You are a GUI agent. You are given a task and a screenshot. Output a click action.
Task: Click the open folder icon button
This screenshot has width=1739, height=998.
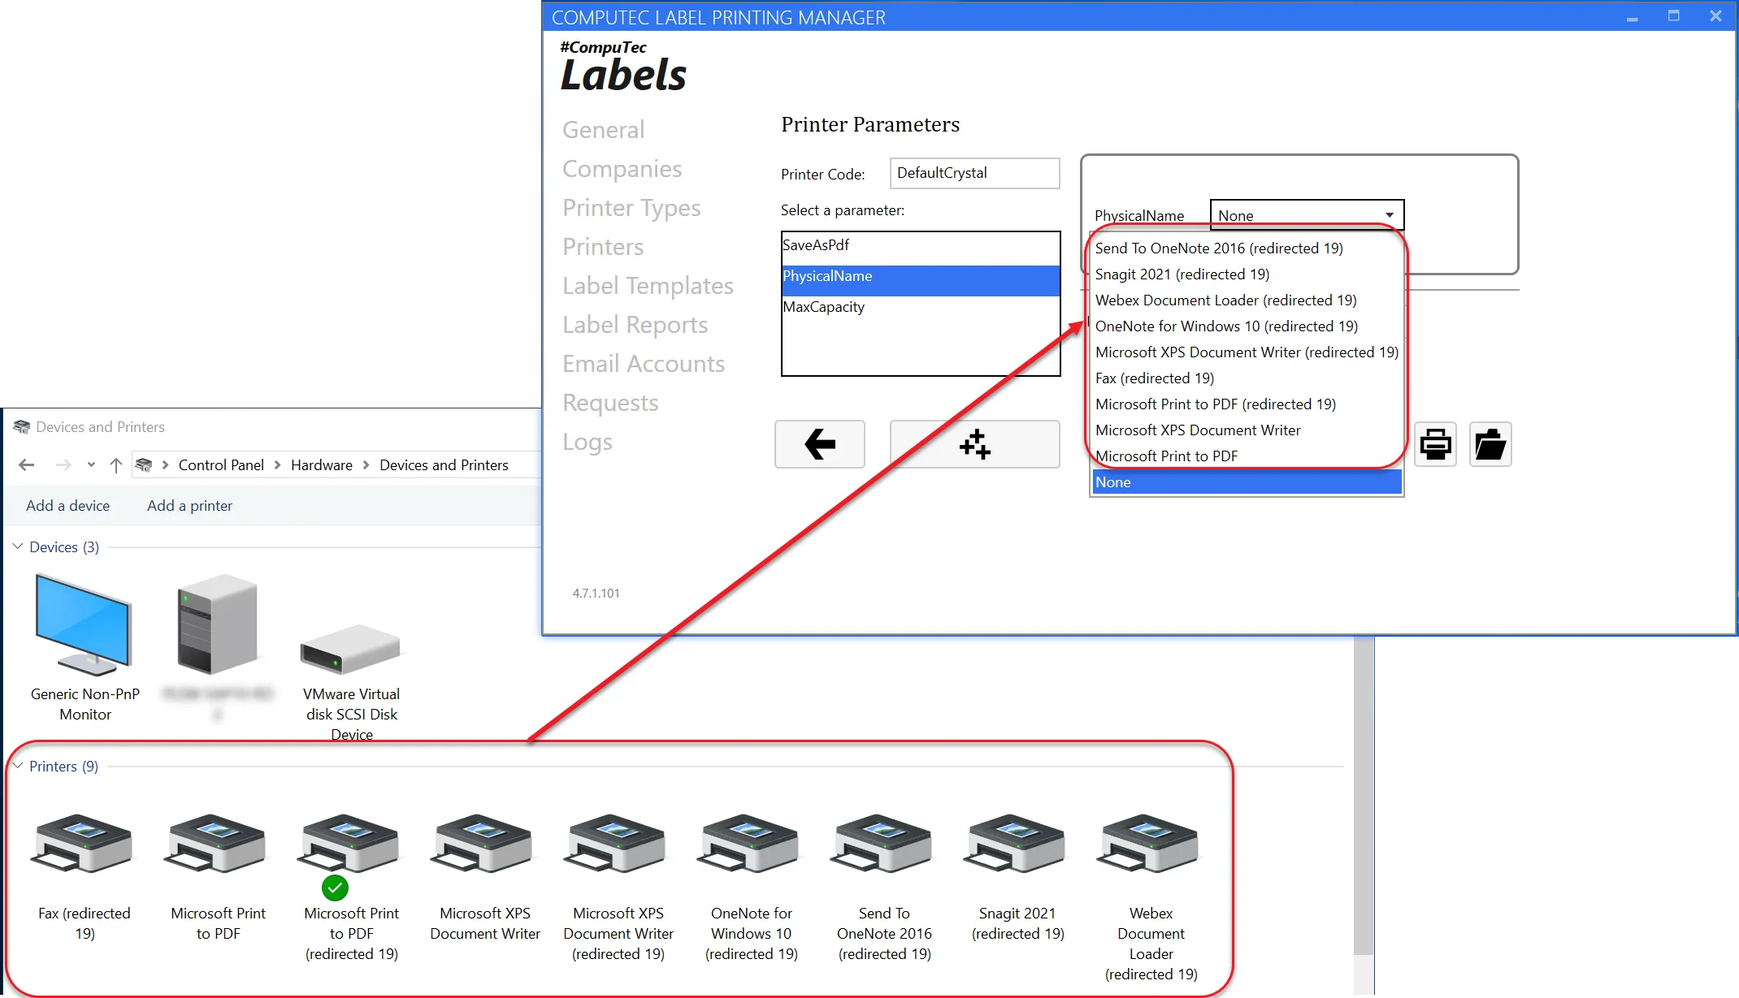click(1490, 444)
